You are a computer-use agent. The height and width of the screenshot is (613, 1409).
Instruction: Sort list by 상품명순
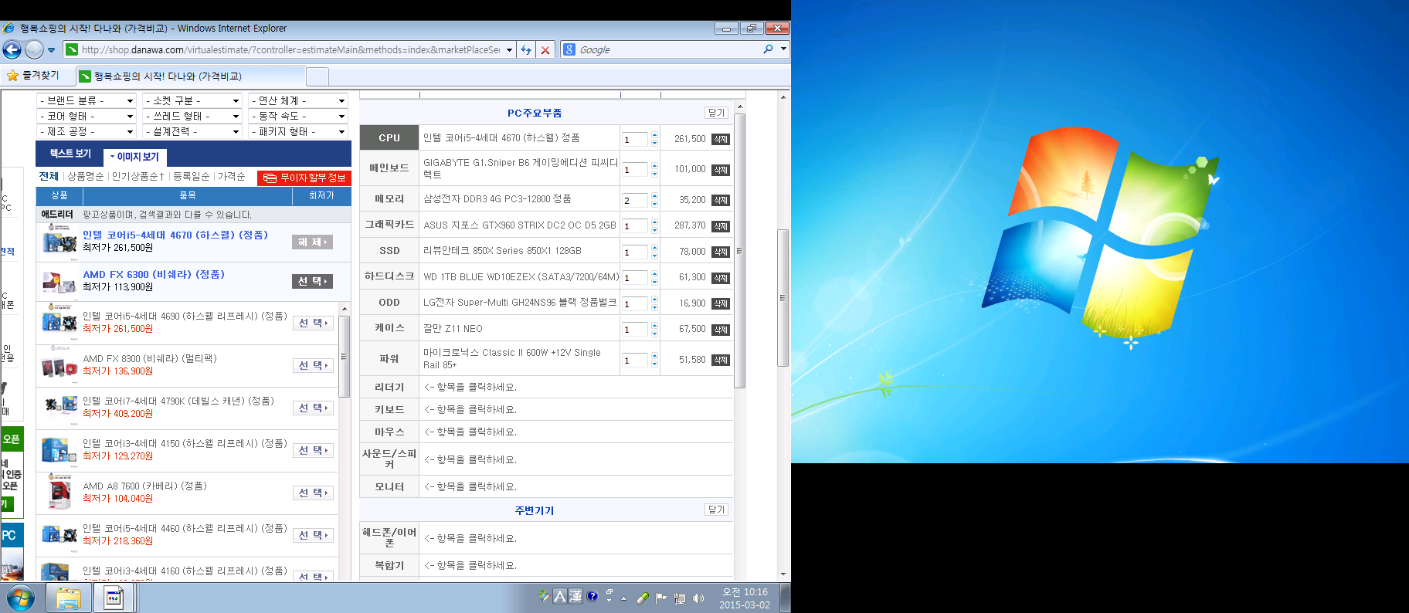point(86,177)
